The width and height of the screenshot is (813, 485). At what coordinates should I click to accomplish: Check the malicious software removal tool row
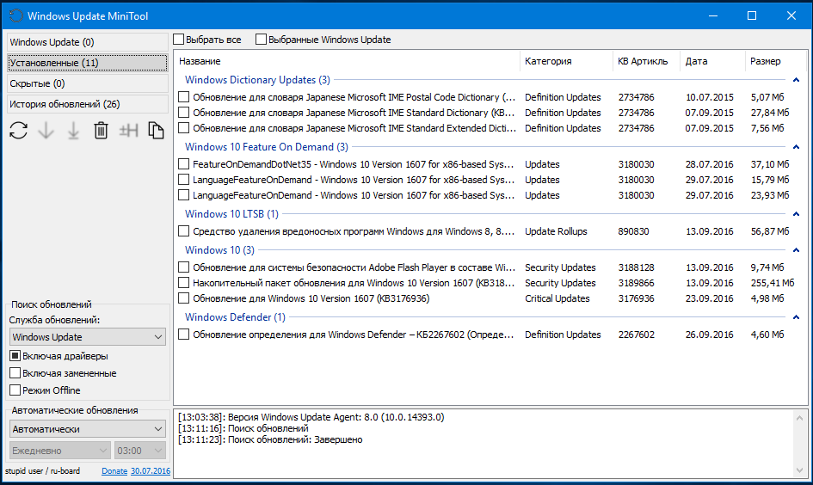183,231
